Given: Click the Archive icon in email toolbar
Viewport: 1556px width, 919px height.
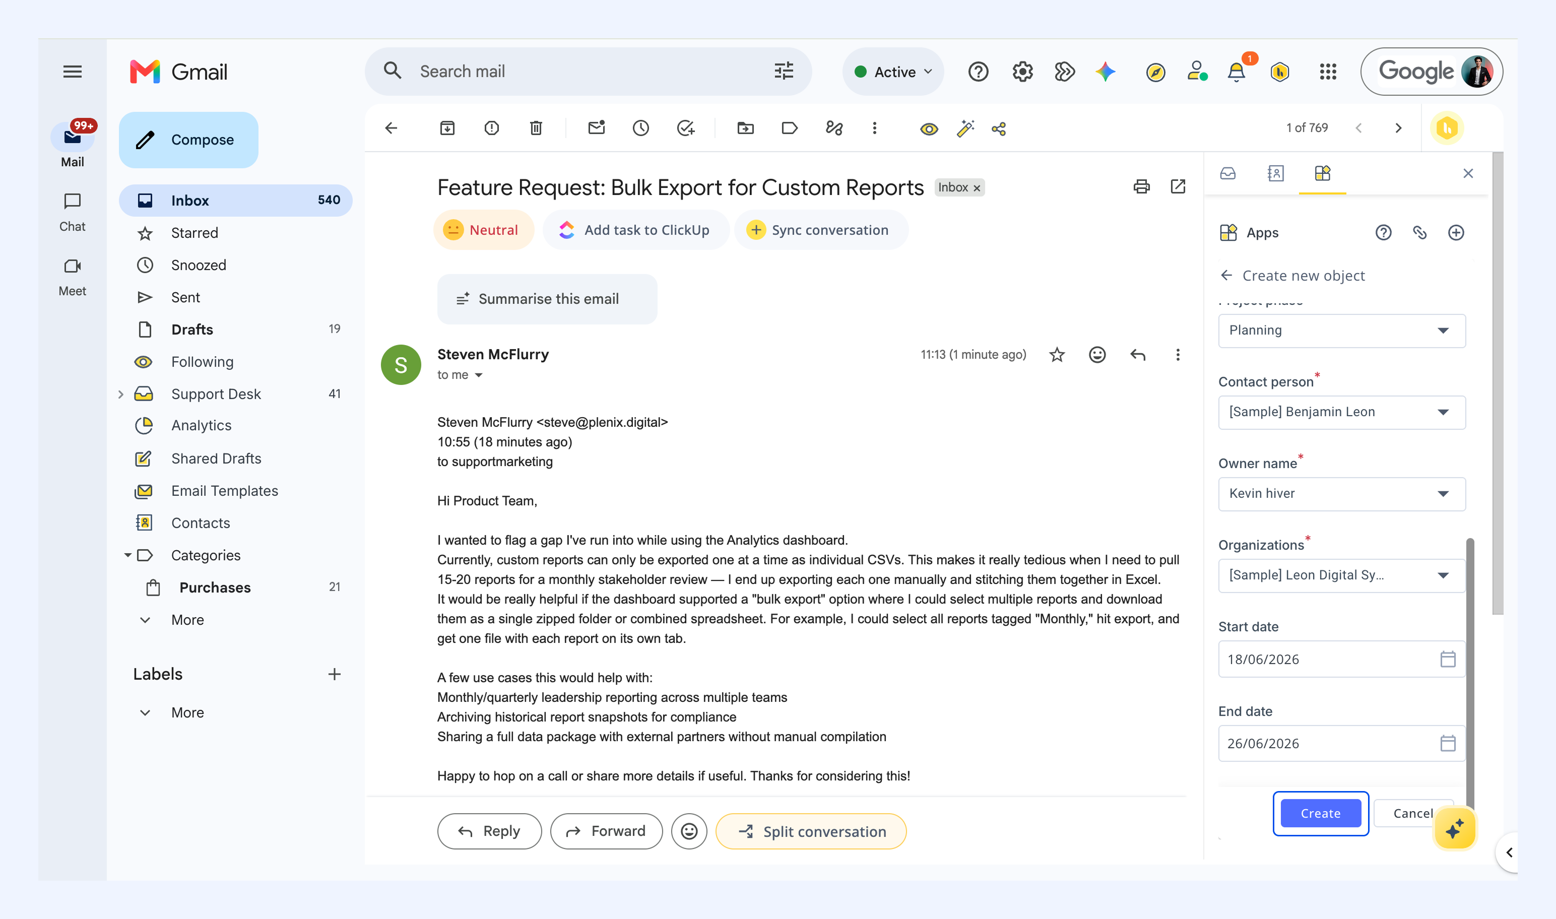Looking at the screenshot, I should 447,128.
